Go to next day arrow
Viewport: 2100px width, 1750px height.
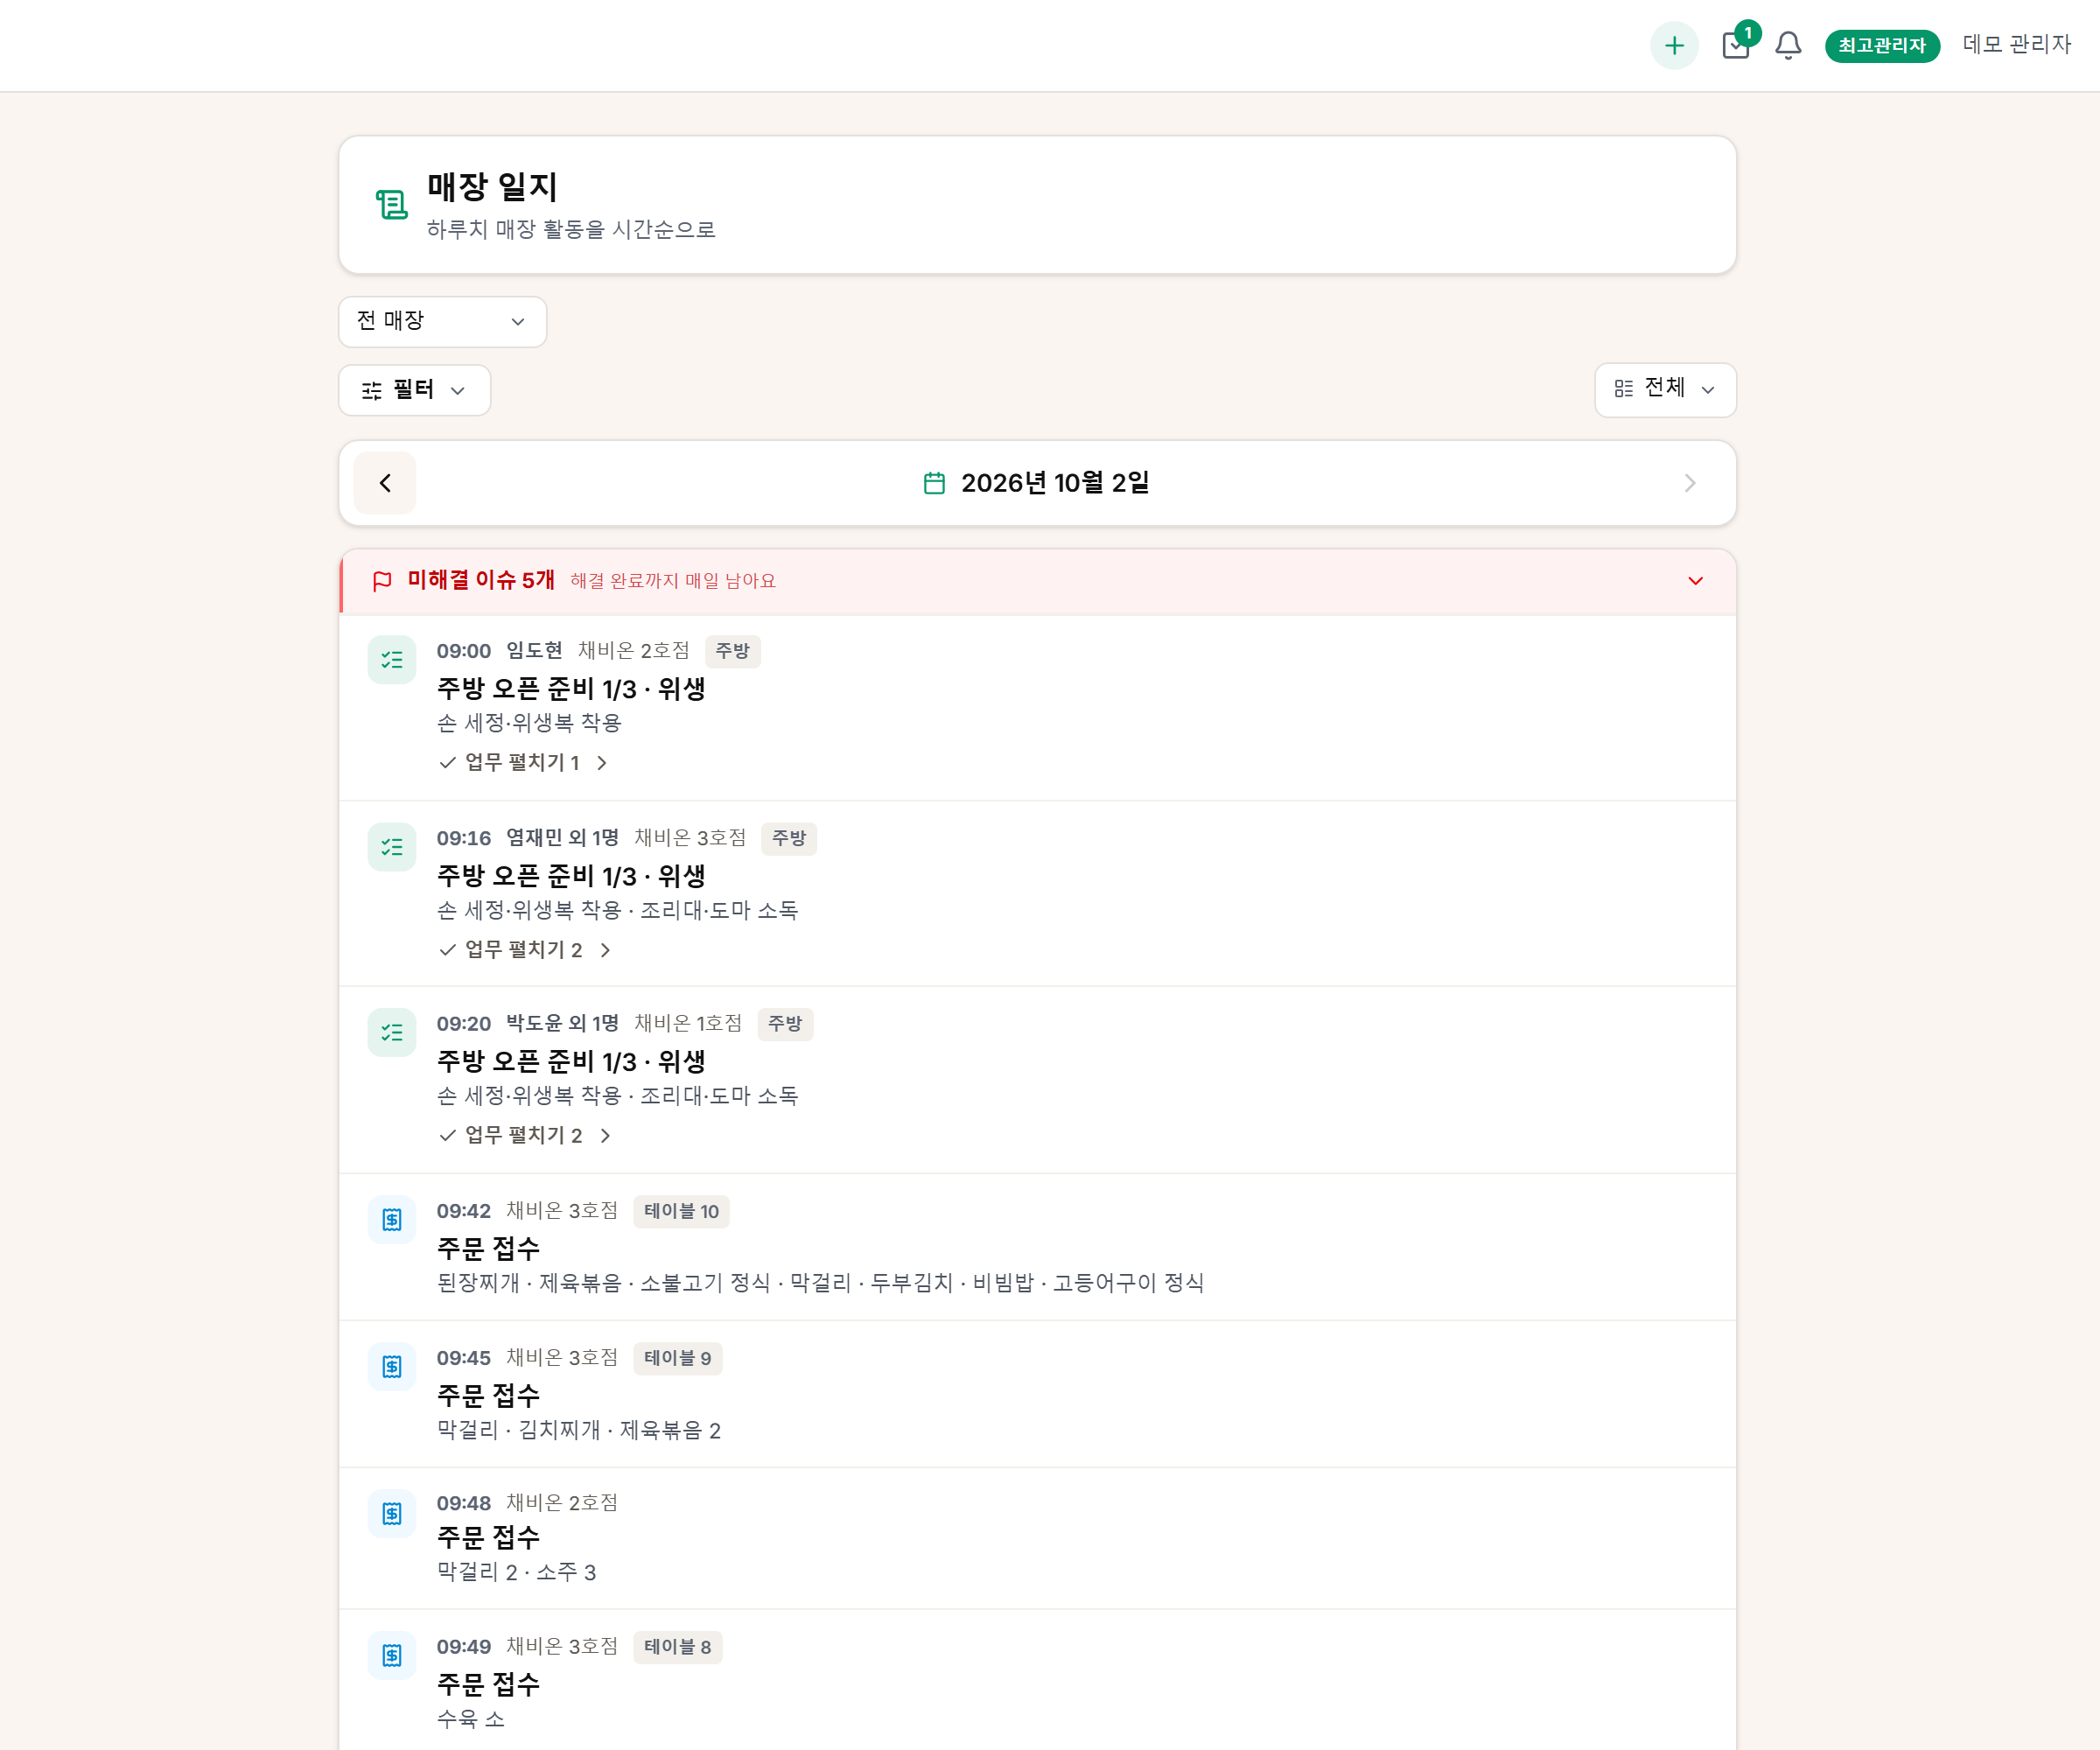[x=1690, y=483]
